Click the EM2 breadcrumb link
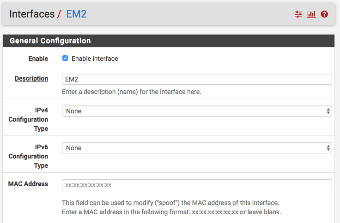This screenshot has width=340, height=223. tap(77, 14)
